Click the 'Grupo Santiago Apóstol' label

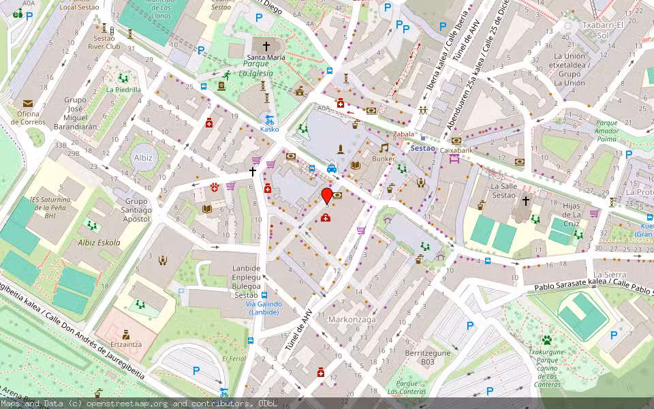(x=136, y=210)
